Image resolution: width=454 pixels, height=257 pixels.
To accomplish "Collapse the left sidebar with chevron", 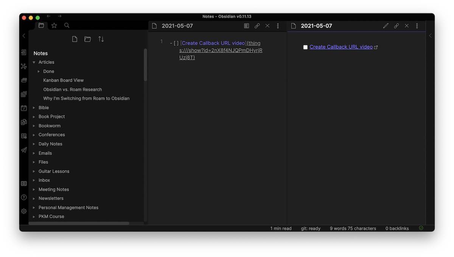I will (24, 36).
